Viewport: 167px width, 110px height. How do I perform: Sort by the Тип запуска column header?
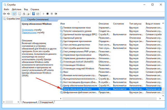click(x=135, y=24)
